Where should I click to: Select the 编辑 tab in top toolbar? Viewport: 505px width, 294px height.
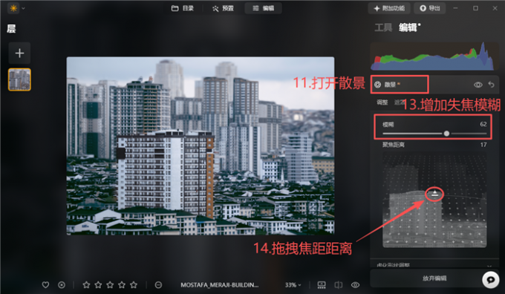tap(263, 8)
